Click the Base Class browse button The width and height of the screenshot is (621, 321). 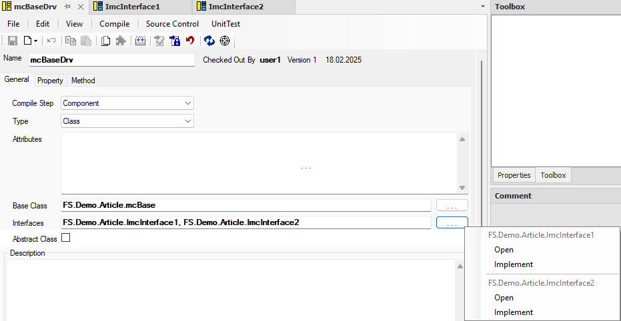pyautogui.click(x=452, y=206)
